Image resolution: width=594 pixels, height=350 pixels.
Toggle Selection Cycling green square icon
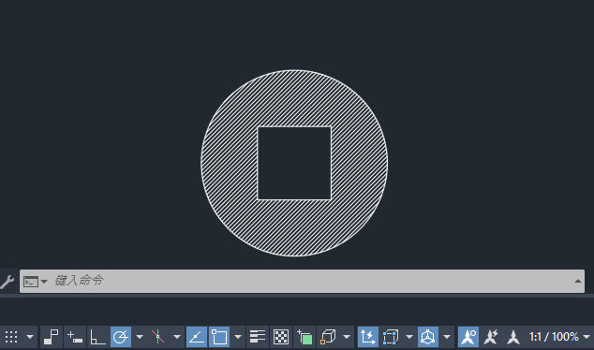pos(304,337)
